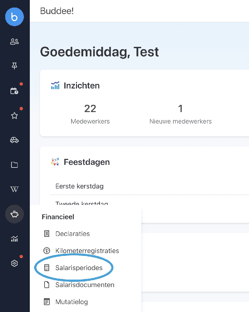249x312 pixels.
Task: Click the Kilometerregistraties gauge icon
Action: 47,250
